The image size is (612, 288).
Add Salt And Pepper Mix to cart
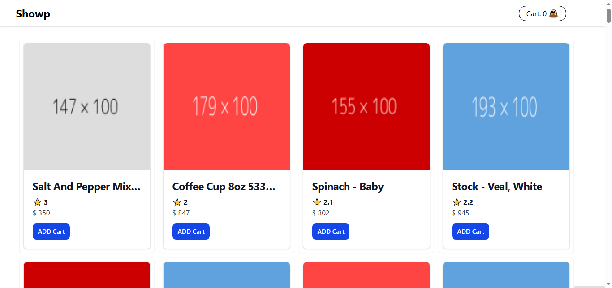coord(51,231)
